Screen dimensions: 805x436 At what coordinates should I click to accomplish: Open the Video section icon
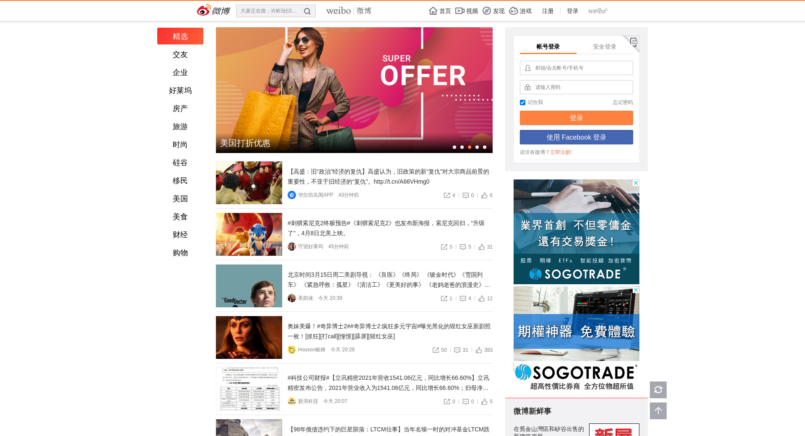460,11
